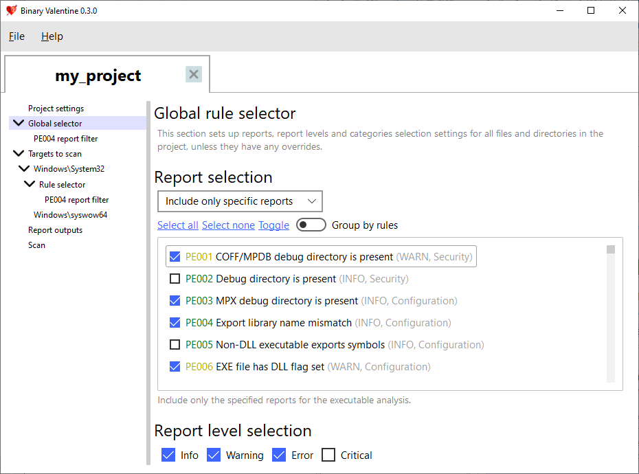Click the Select none link
This screenshot has height=474, width=639.
point(228,225)
